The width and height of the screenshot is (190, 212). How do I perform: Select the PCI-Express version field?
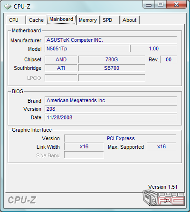(x=120, y=138)
